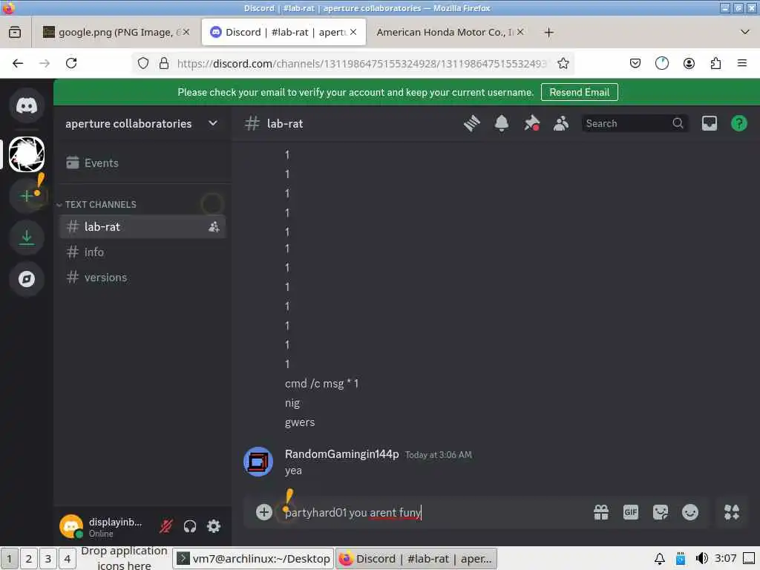
Task: Open Discord direct messages home icon
Action: click(x=27, y=105)
